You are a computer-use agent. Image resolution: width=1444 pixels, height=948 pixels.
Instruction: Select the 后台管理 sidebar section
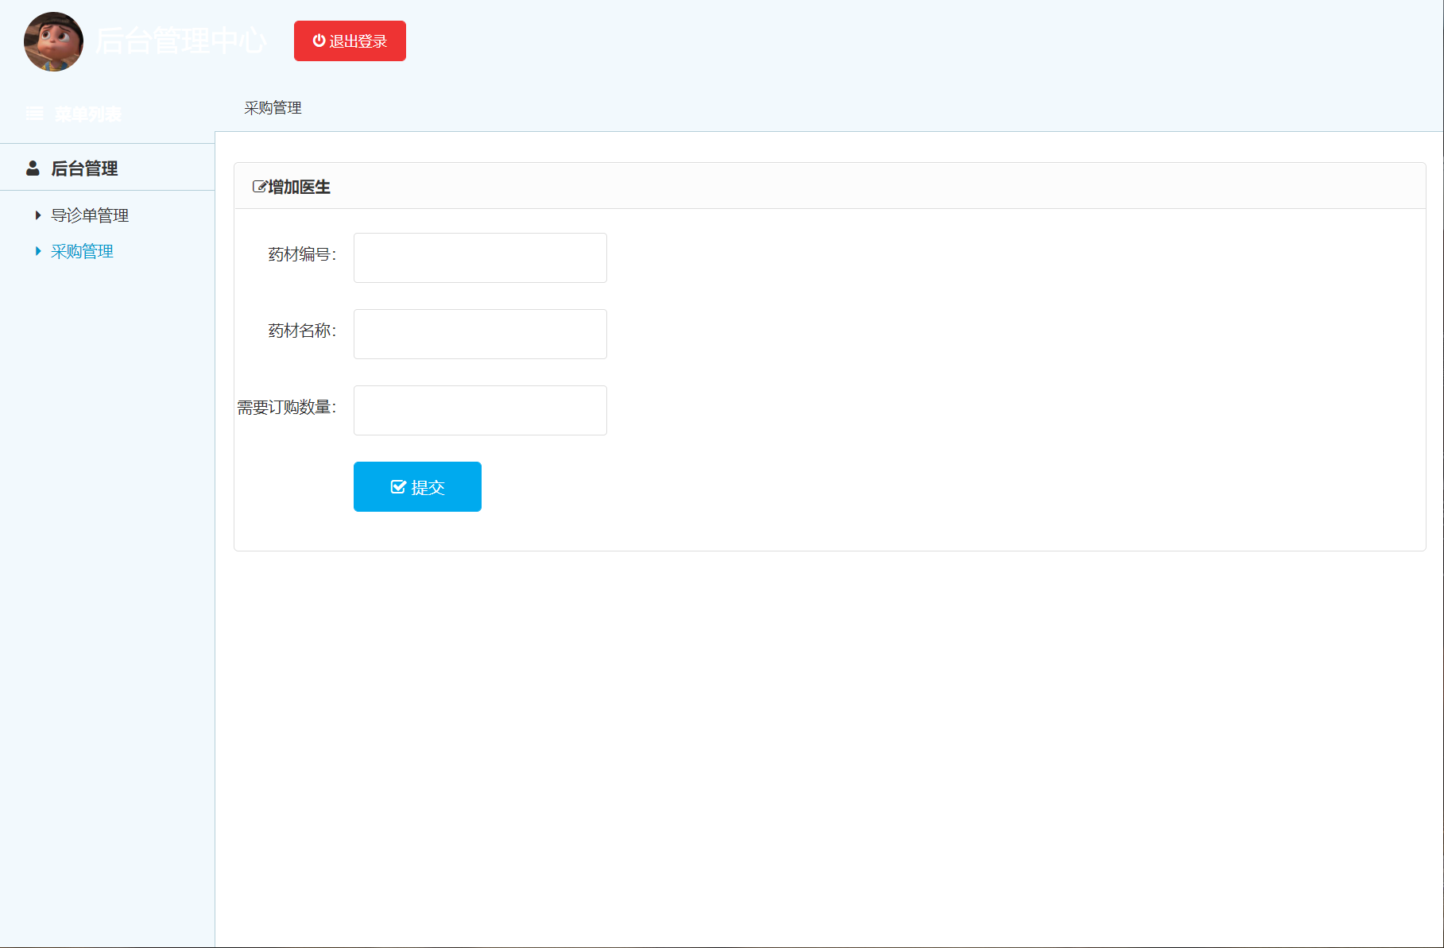click(x=84, y=168)
